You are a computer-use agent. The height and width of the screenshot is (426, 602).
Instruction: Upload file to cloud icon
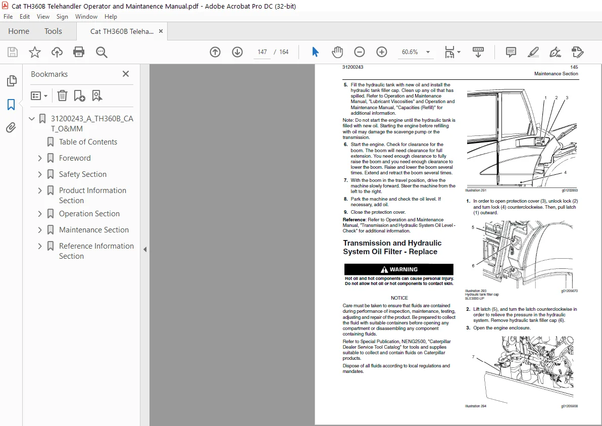(57, 52)
